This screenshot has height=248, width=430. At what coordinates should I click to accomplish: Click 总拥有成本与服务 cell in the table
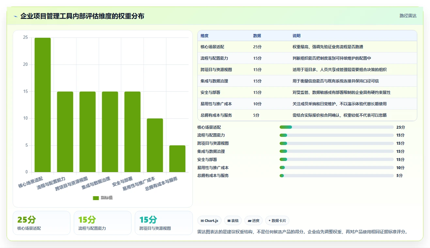click(x=216, y=115)
